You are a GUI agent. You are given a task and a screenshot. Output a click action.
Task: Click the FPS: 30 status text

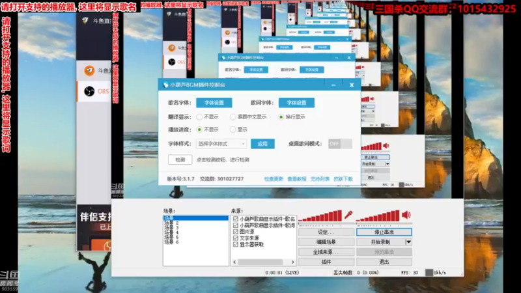410,272
